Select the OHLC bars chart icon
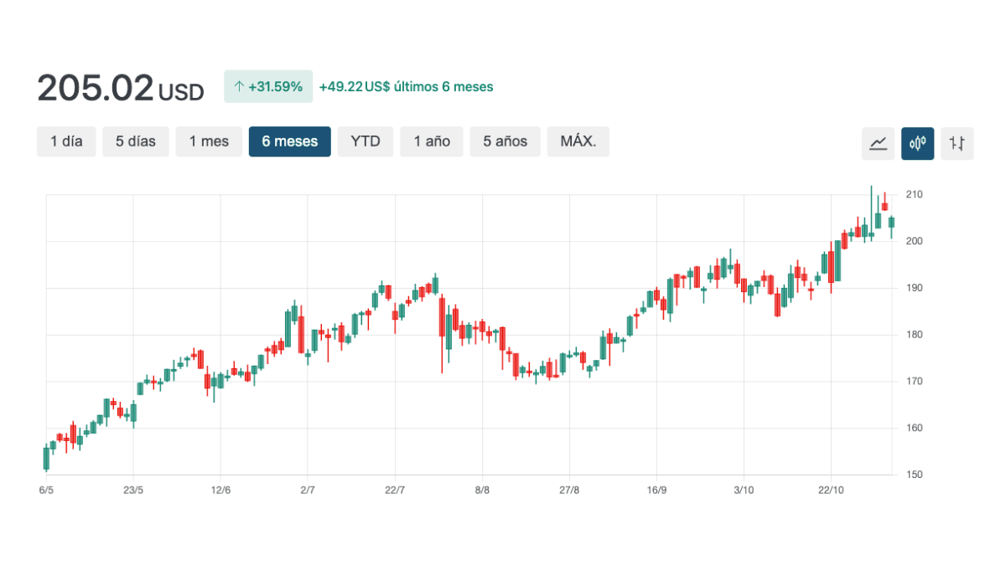This screenshot has height=565, width=1006. click(957, 143)
